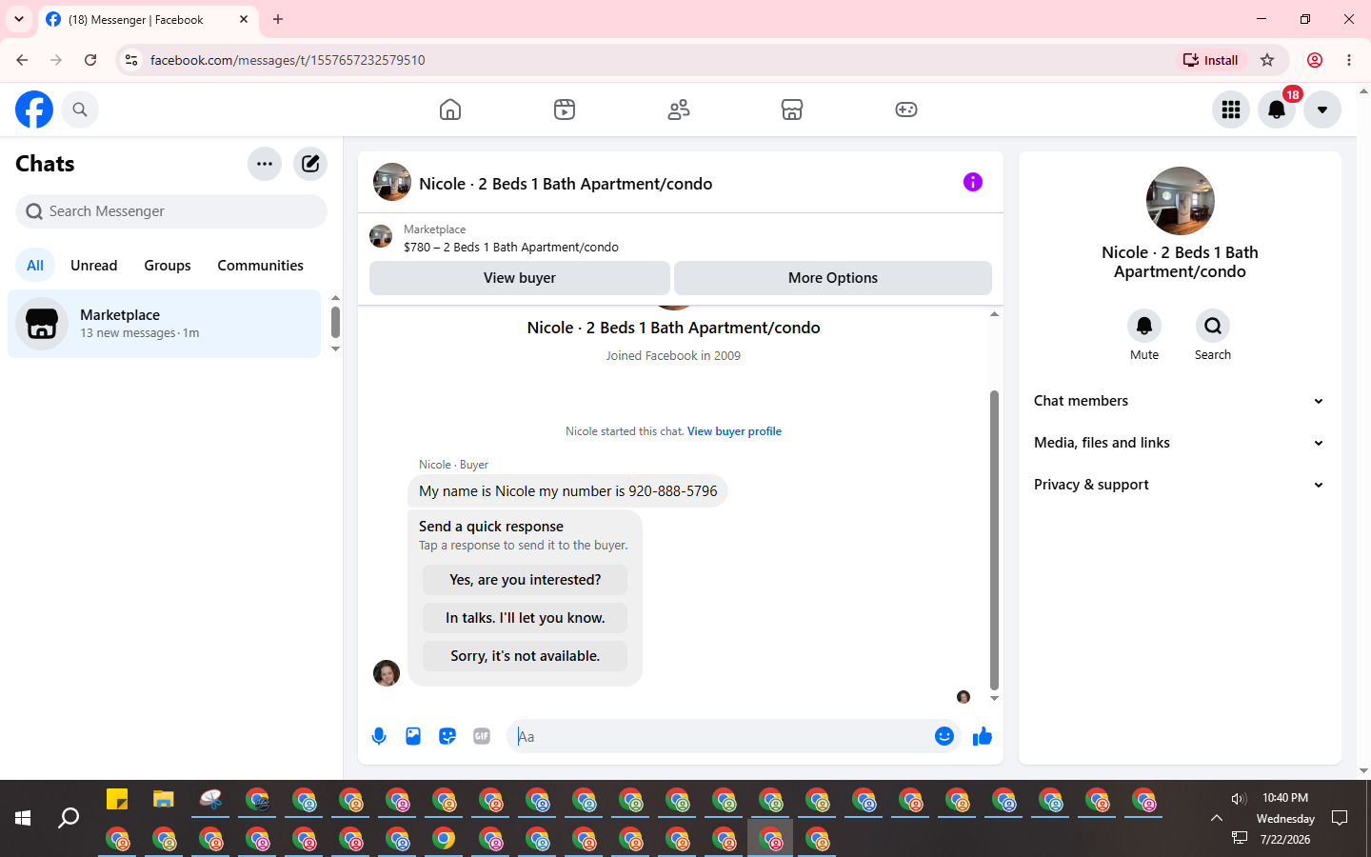Screen dimensions: 1371x857
Task: Click the address bar URL
Action: 288,60
